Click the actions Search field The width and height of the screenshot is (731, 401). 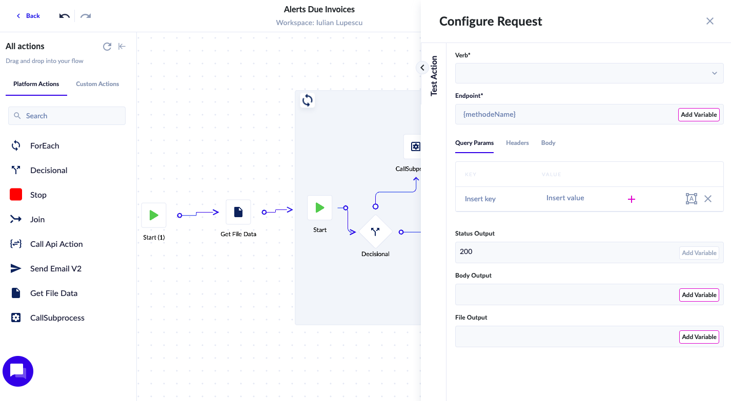pos(67,116)
